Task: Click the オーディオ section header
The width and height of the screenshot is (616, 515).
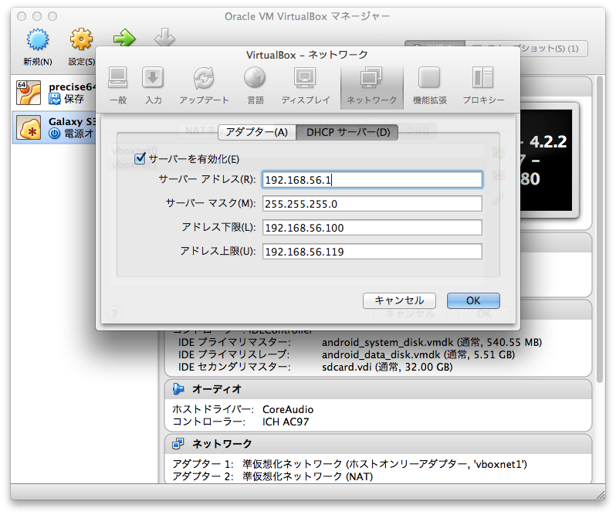Action: 378,389
